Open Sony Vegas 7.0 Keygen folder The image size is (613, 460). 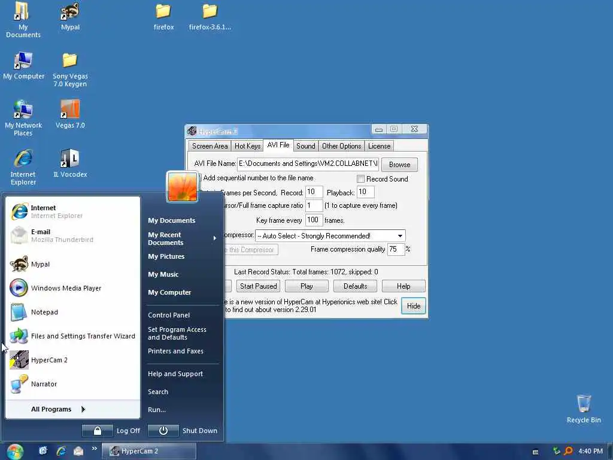(x=70, y=69)
